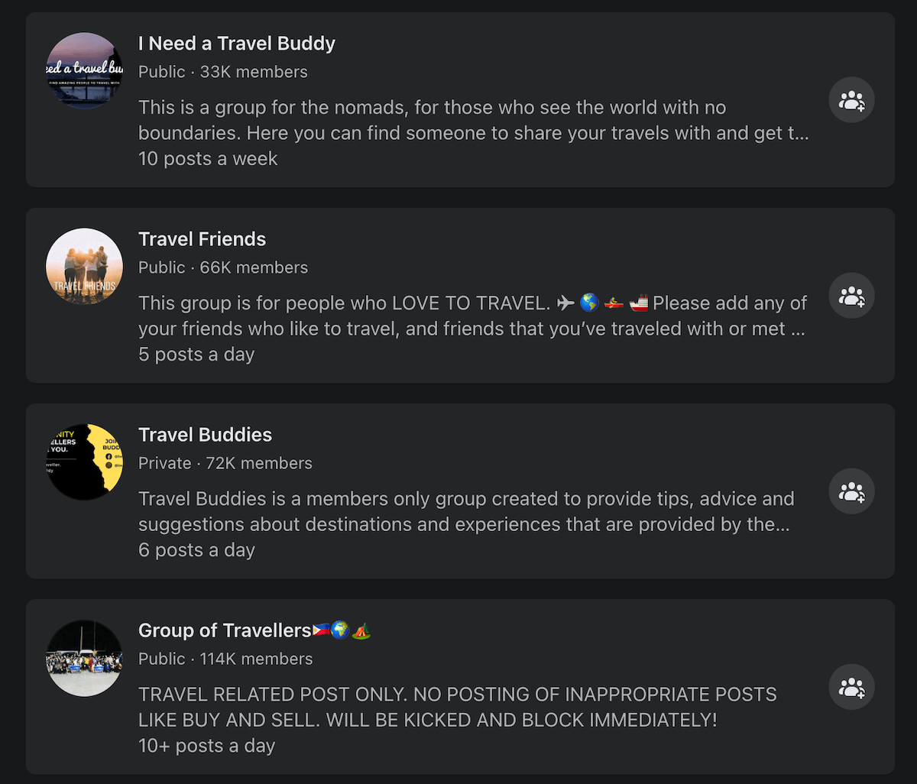Open the I Need a Travel Buddy avatar

[x=85, y=70]
